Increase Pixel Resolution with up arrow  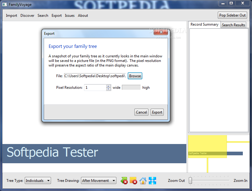[x=108, y=86]
